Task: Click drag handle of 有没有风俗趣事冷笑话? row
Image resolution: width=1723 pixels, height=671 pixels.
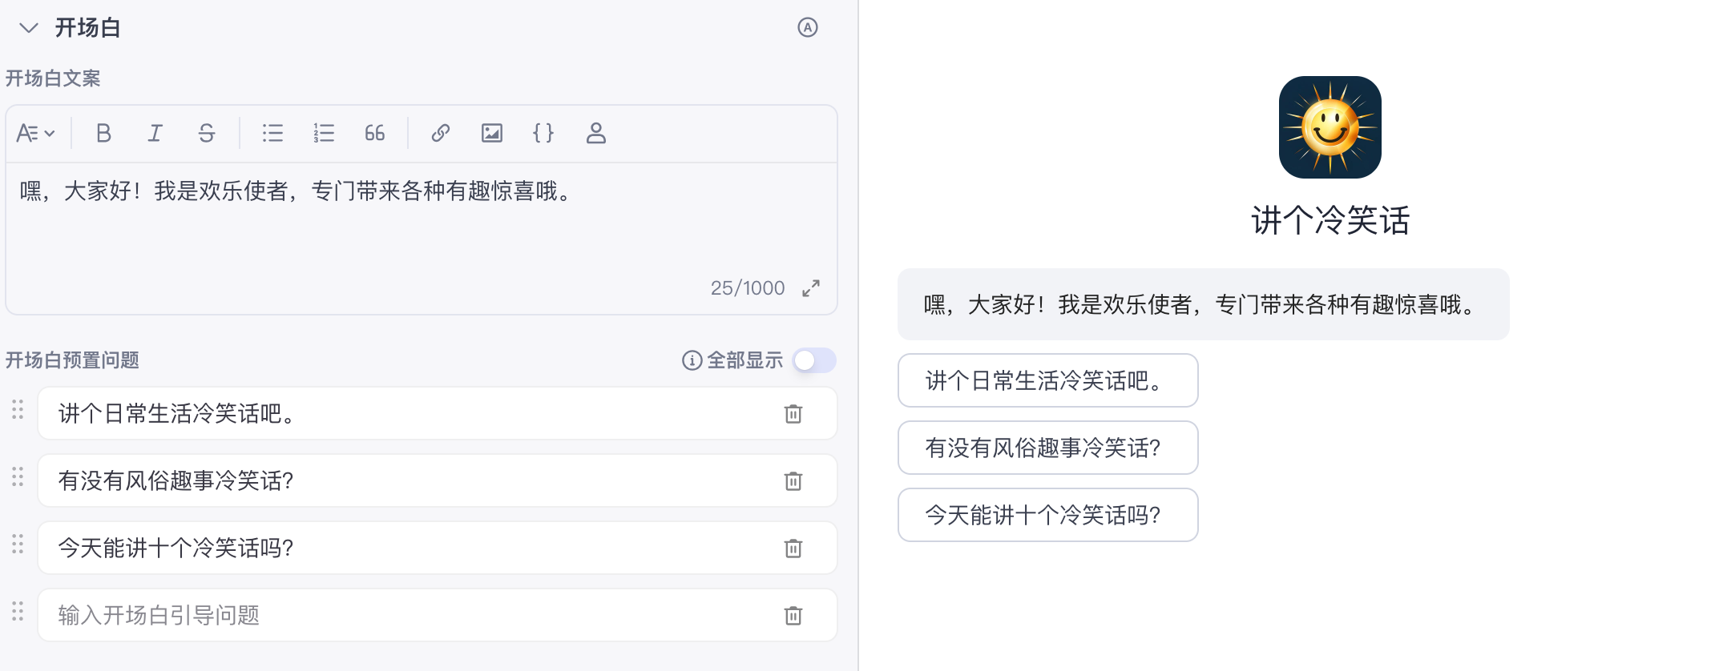Action: tap(18, 477)
